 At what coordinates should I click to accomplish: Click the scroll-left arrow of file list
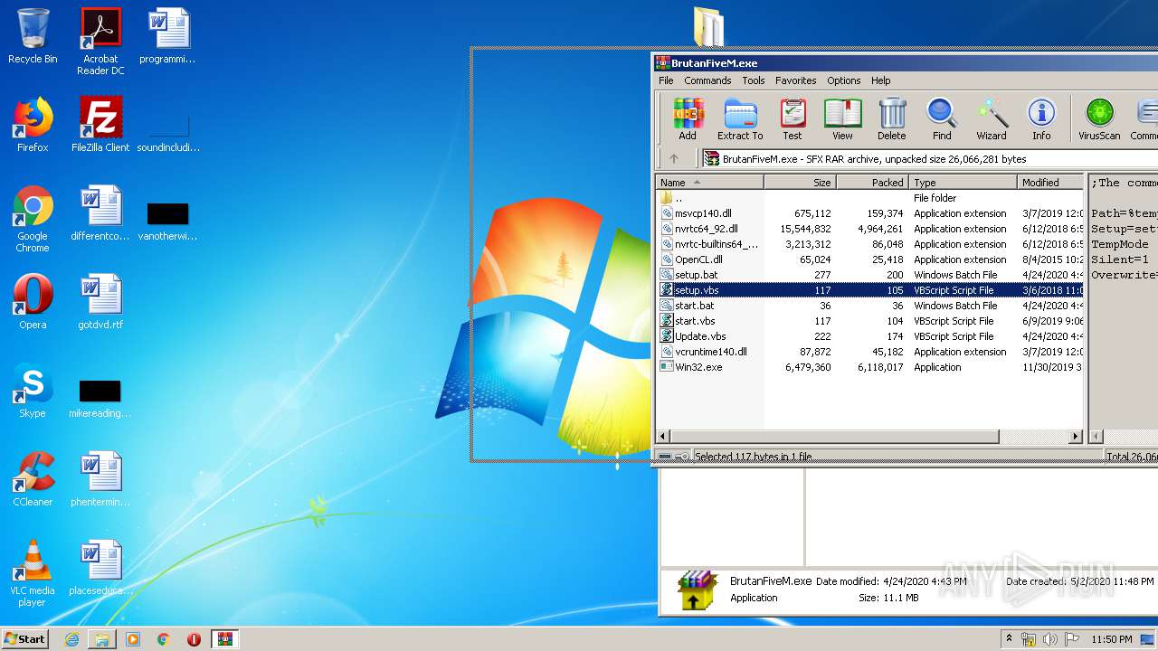tap(663, 436)
